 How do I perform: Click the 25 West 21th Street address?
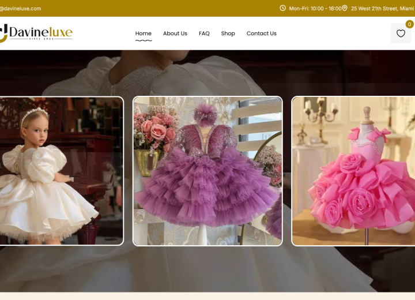pos(382,9)
